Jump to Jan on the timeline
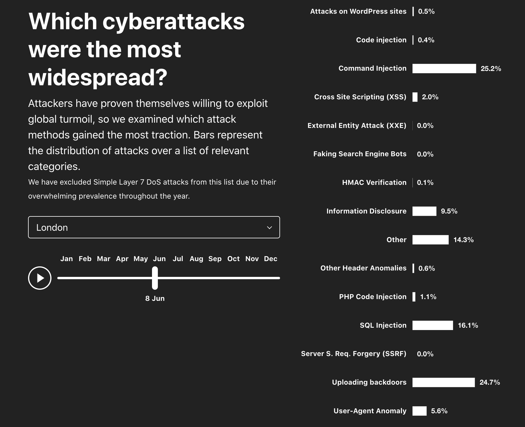This screenshot has height=427, width=525. [67, 259]
